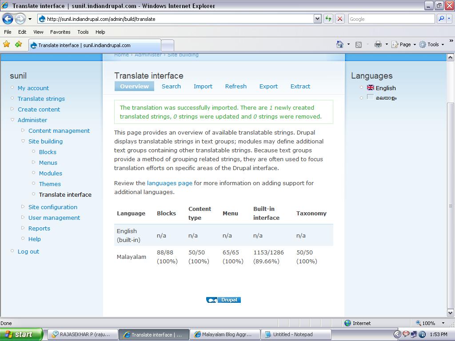Click the Print icon on the command bar

[376, 44]
